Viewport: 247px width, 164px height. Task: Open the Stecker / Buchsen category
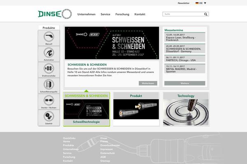pyautogui.click(x=49, y=102)
